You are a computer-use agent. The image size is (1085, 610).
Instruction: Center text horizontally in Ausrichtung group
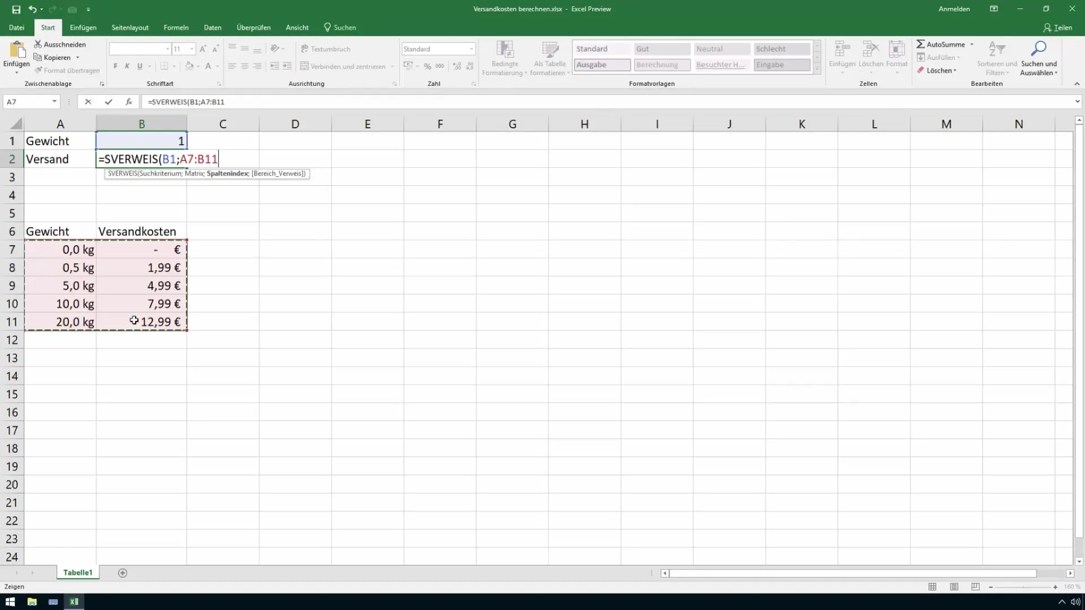[x=245, y=66]
